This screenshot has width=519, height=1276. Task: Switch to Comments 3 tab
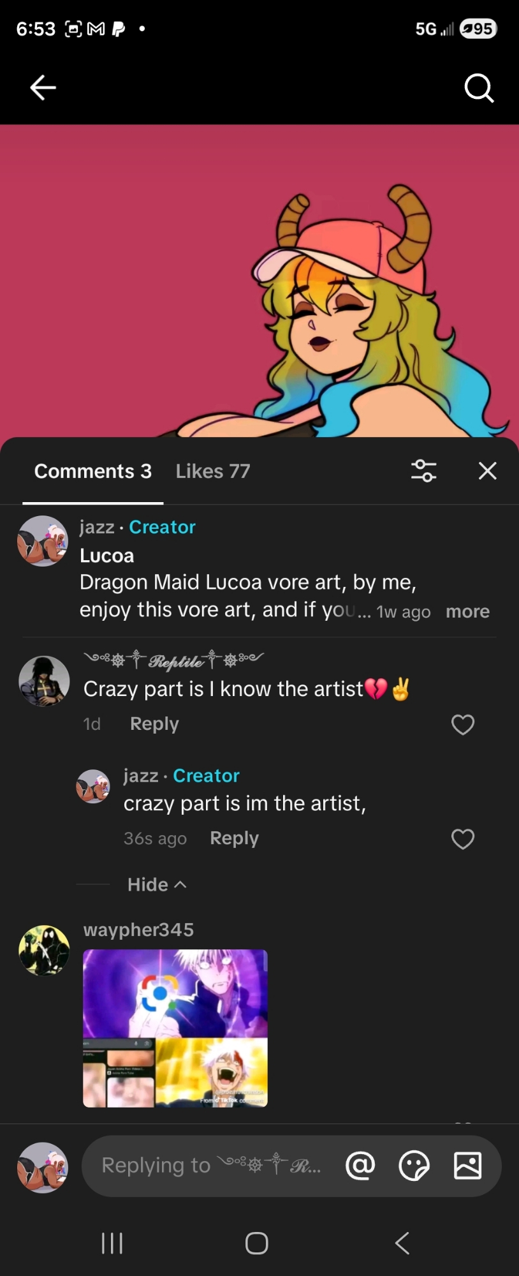[x=93, y=471]
